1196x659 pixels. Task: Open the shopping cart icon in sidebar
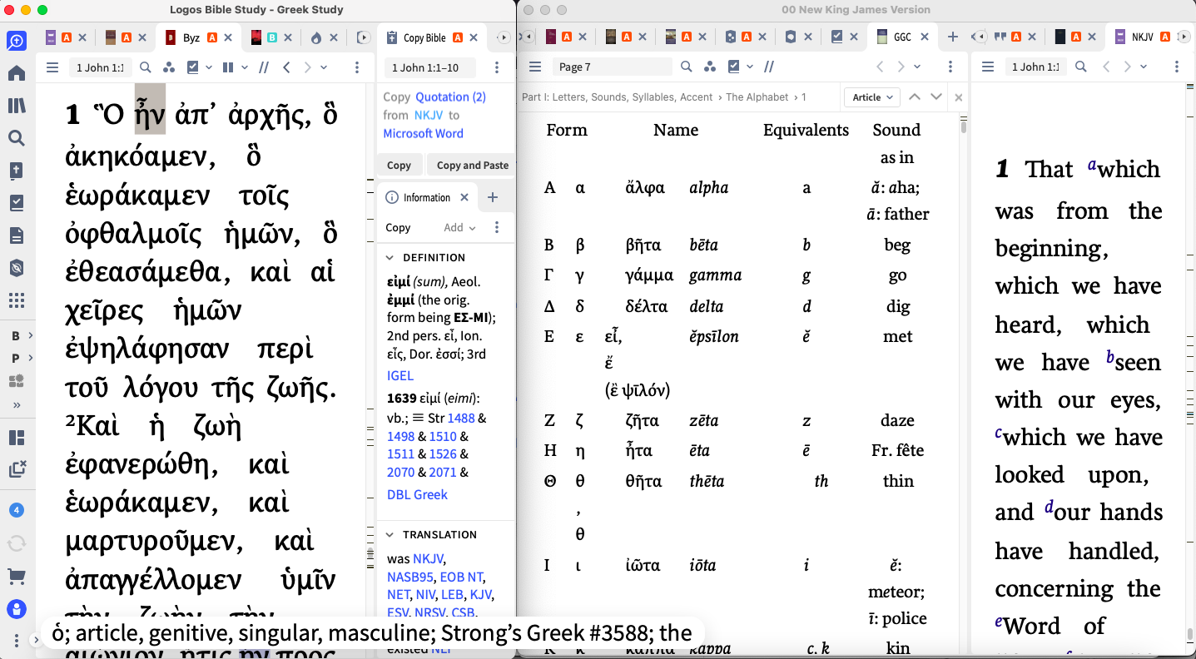[x=16, y=576]
